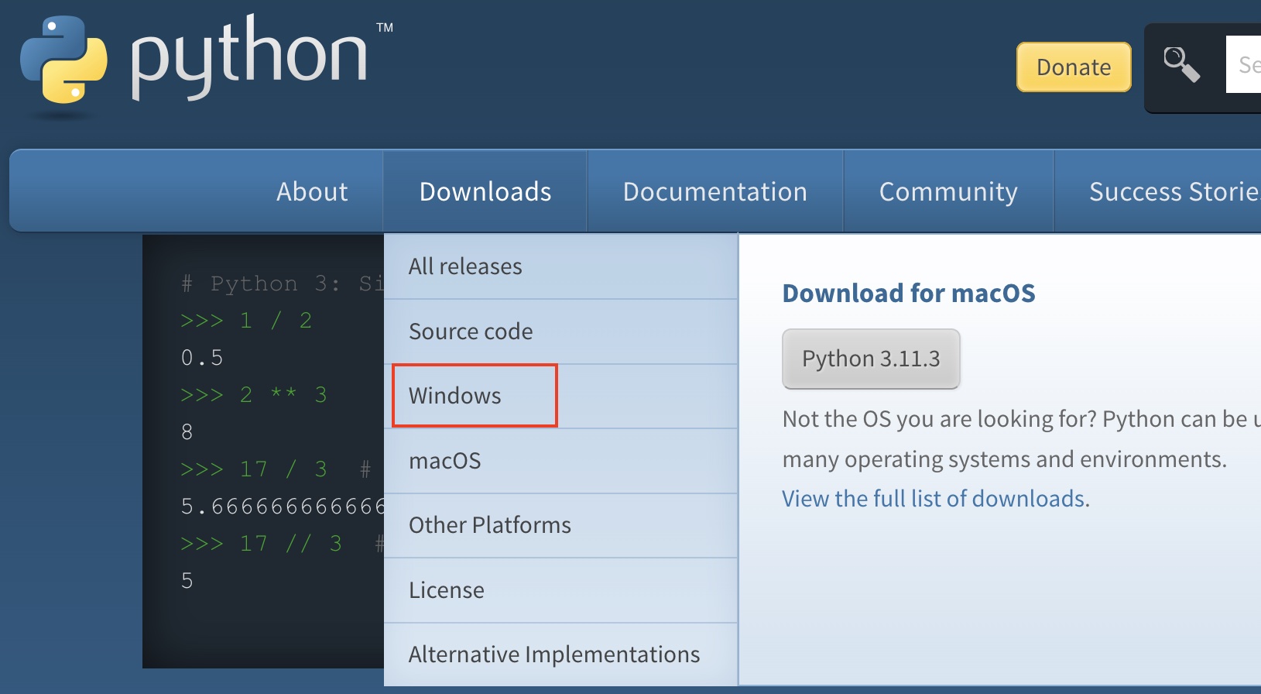Image resolution: width=1261 pixels, height=694 pixels.
Task: Open View the full list of downloads link
Action: (x=934, y=499)
